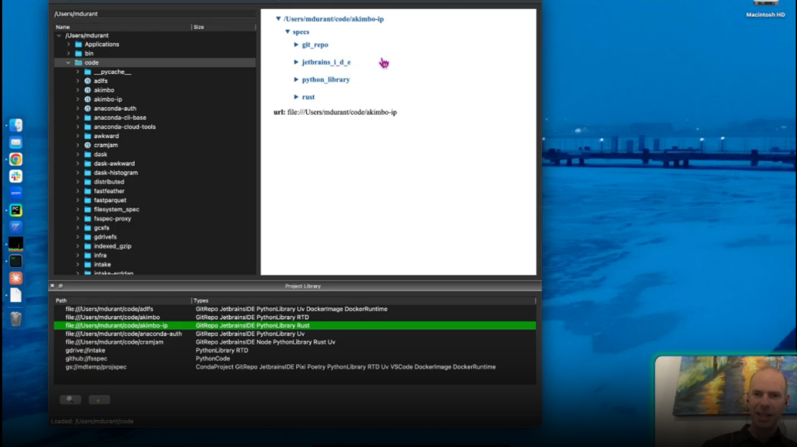The height and width of the screenshot is (447, 797).
Task: Open PyCharm from the dock
Action: (16, 210)
